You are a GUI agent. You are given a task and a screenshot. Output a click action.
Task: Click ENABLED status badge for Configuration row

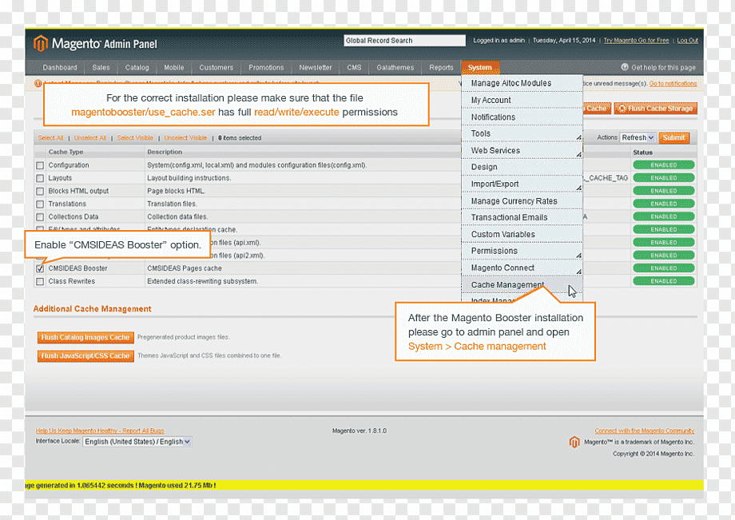(x=663, y=165)
